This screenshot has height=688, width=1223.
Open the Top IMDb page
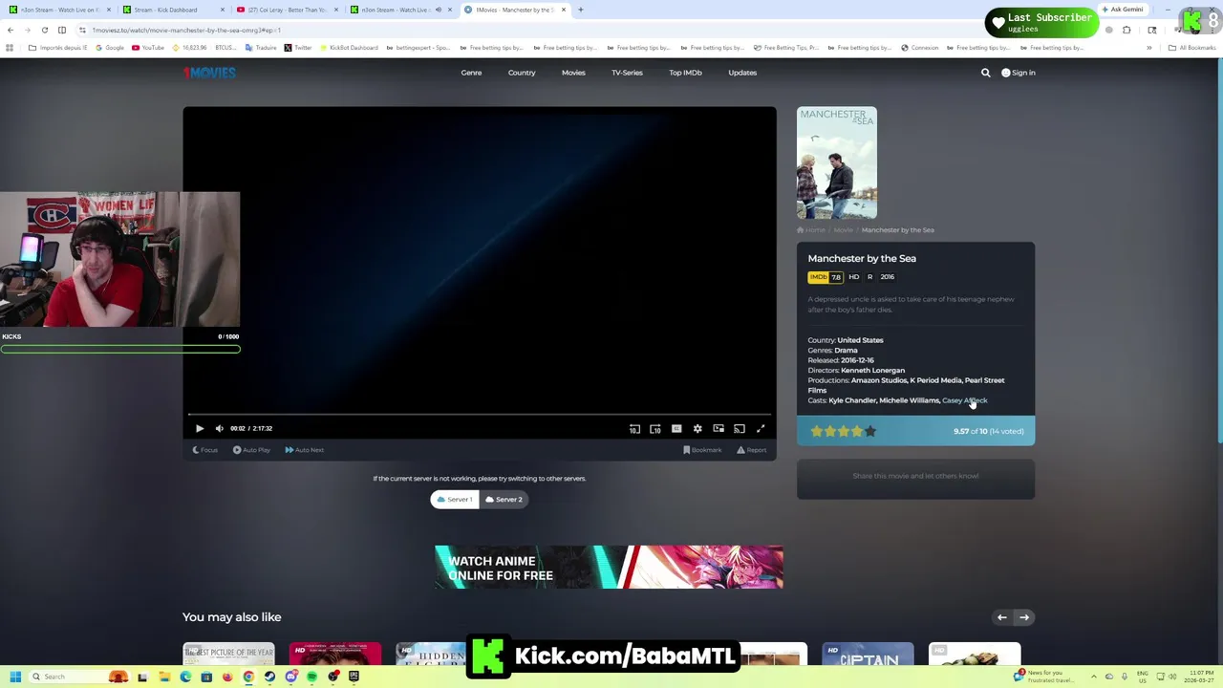coord(685,73)
